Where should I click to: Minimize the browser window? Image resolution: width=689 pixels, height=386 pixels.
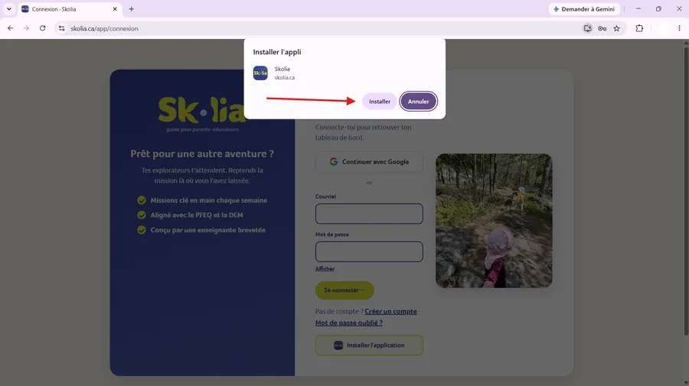638,8
